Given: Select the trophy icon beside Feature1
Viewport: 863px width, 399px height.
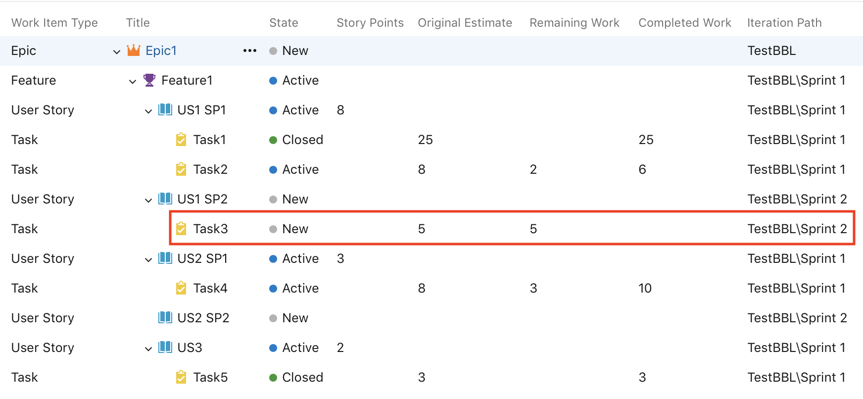Looking at the screenshot, I should click(x=149, y=80).
